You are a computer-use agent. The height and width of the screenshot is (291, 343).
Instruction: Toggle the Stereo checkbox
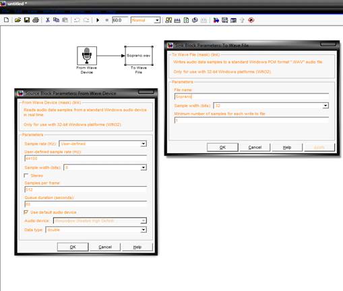click(x=26, y=175)
